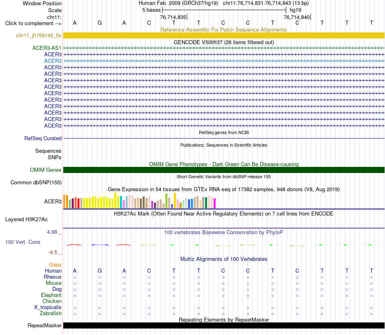Click the Layered H3K27Ac track label
385x335 pixels.
[26, 220]
